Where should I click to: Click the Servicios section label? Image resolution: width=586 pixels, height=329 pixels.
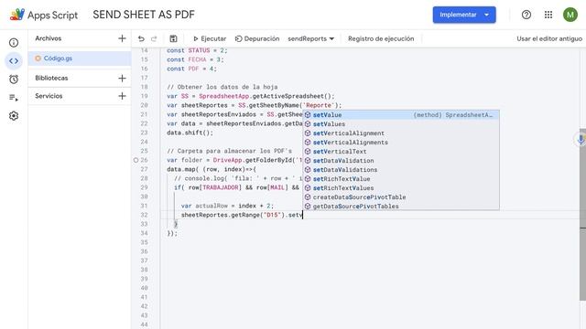[x=49, y=96]
